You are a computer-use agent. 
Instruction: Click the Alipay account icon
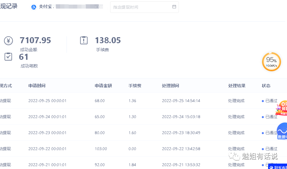point(34,7)
